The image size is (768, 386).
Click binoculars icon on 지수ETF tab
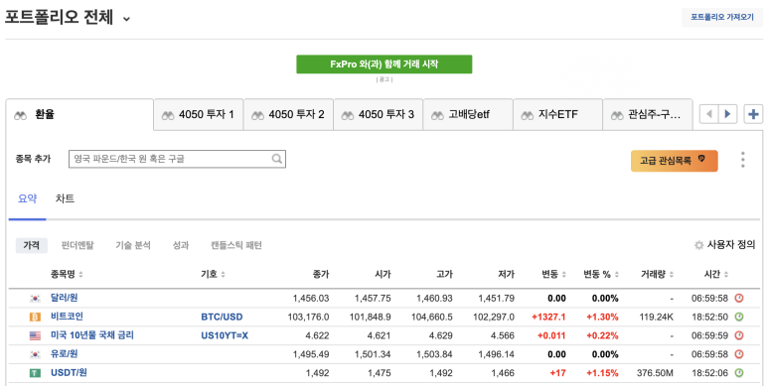coord(528,116)
